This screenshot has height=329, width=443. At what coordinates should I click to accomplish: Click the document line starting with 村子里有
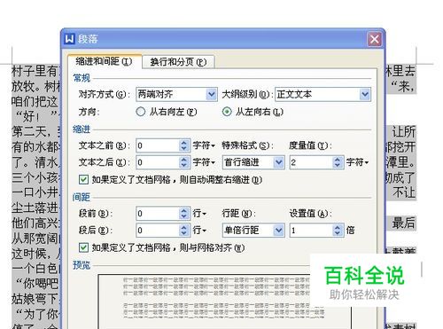point(35,71)
